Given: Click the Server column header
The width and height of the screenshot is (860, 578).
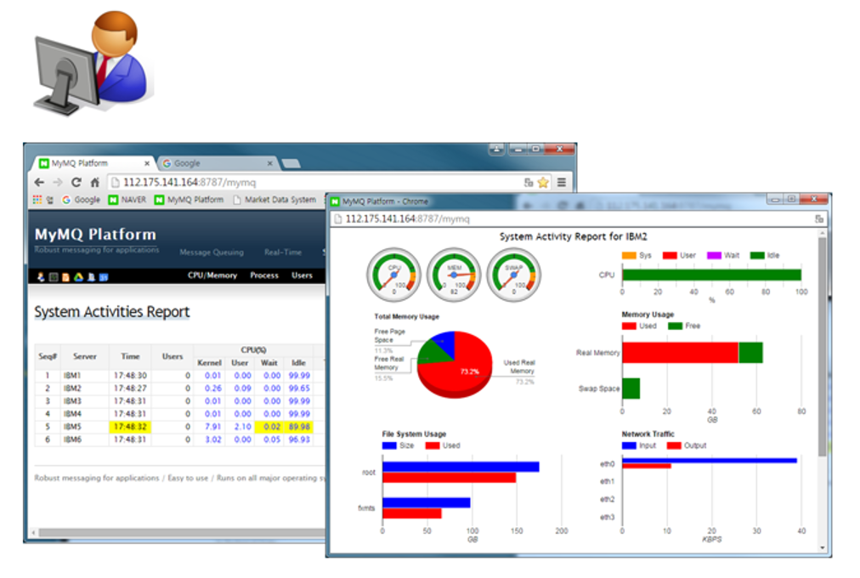Looking at the screenshot, I should [84, 356].
